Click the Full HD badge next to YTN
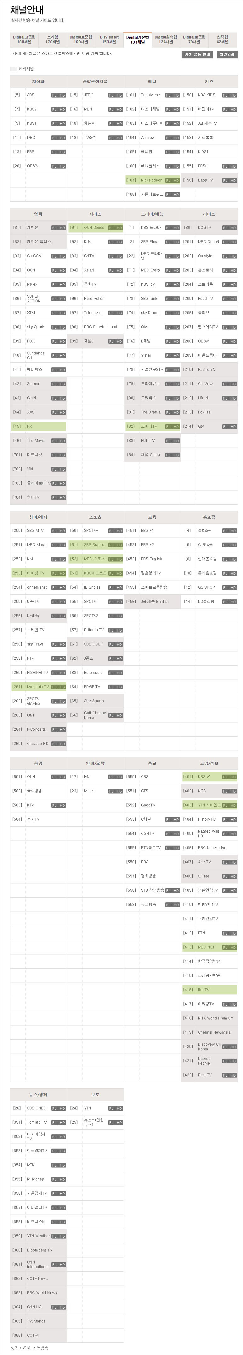The width and height of the screenshot is (243, 1355). pyautogui.click(x=116, y=1108)
